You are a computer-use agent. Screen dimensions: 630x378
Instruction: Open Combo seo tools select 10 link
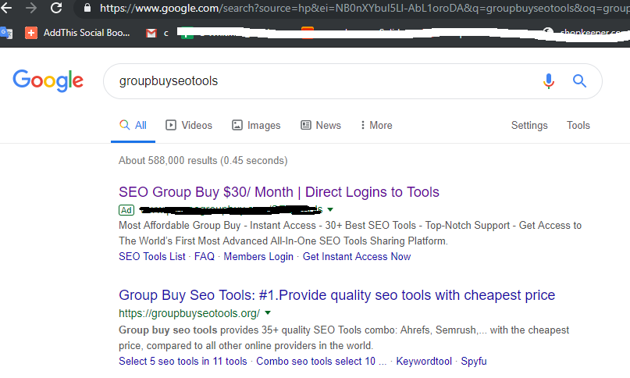(322, 361)
